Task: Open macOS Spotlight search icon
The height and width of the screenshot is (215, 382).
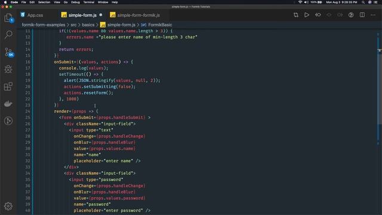Action: point(363,2)
